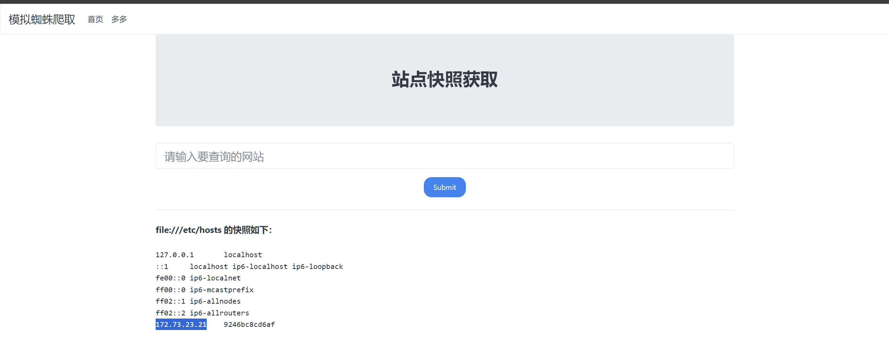
Task: Open the 多多 navigation item
Action: 119,19
